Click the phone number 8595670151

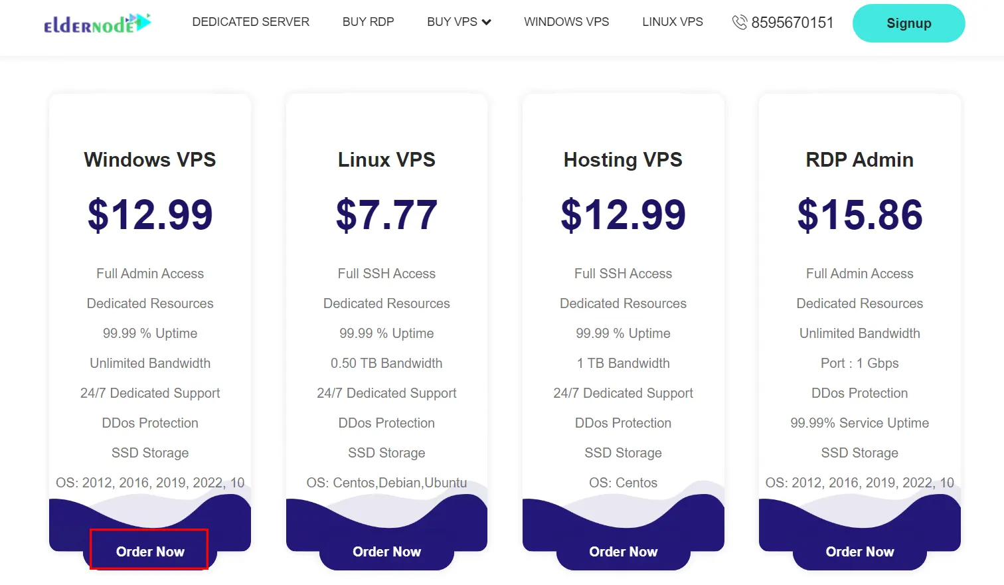tap(792, 22)
